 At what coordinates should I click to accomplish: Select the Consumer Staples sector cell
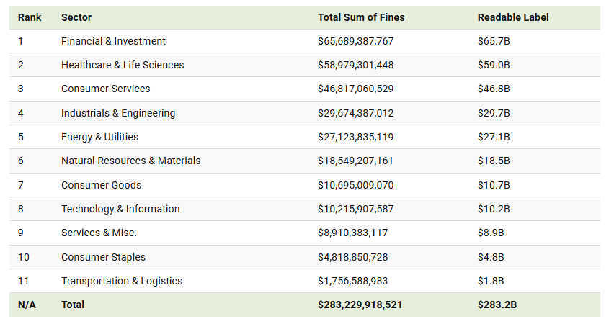click(x=103, y=257)
